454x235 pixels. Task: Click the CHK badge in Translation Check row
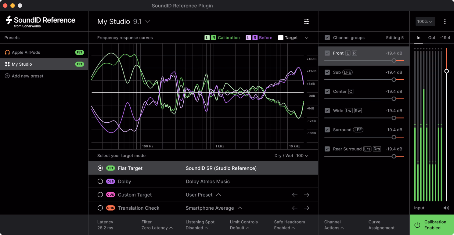coord(110,208)
